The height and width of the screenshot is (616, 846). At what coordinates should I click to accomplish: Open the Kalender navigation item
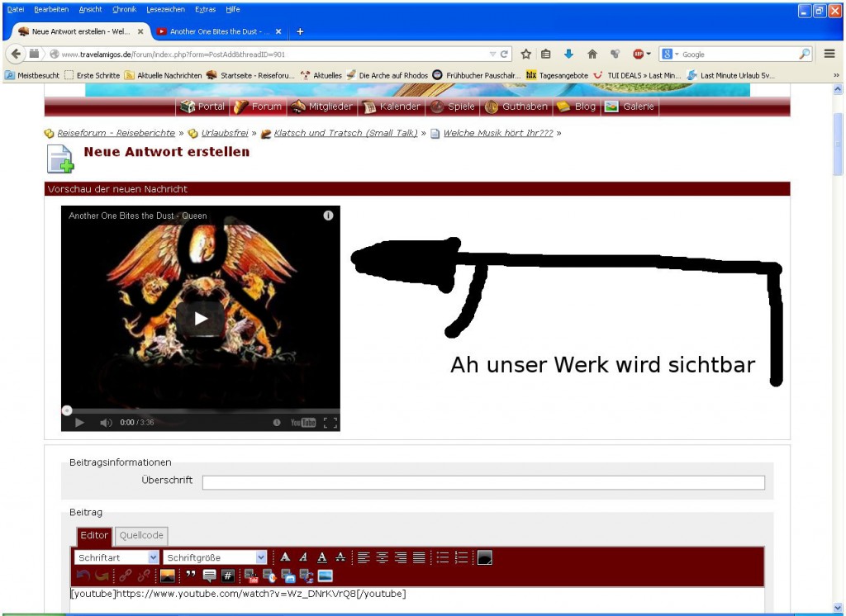point(392,107)
